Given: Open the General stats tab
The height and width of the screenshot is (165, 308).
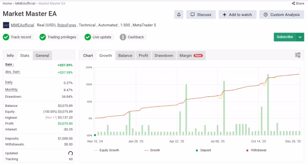Looking at the screenshot, I should (42, 56).
